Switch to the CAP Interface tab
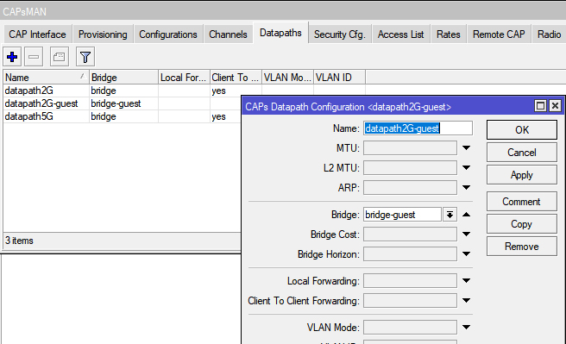This screenshot has width=566, height=344. (38, 34)
